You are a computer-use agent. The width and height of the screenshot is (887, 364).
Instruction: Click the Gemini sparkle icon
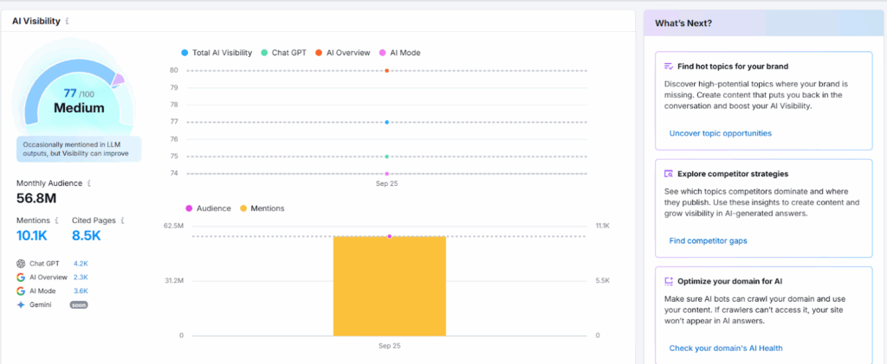(x=21, y=304)
